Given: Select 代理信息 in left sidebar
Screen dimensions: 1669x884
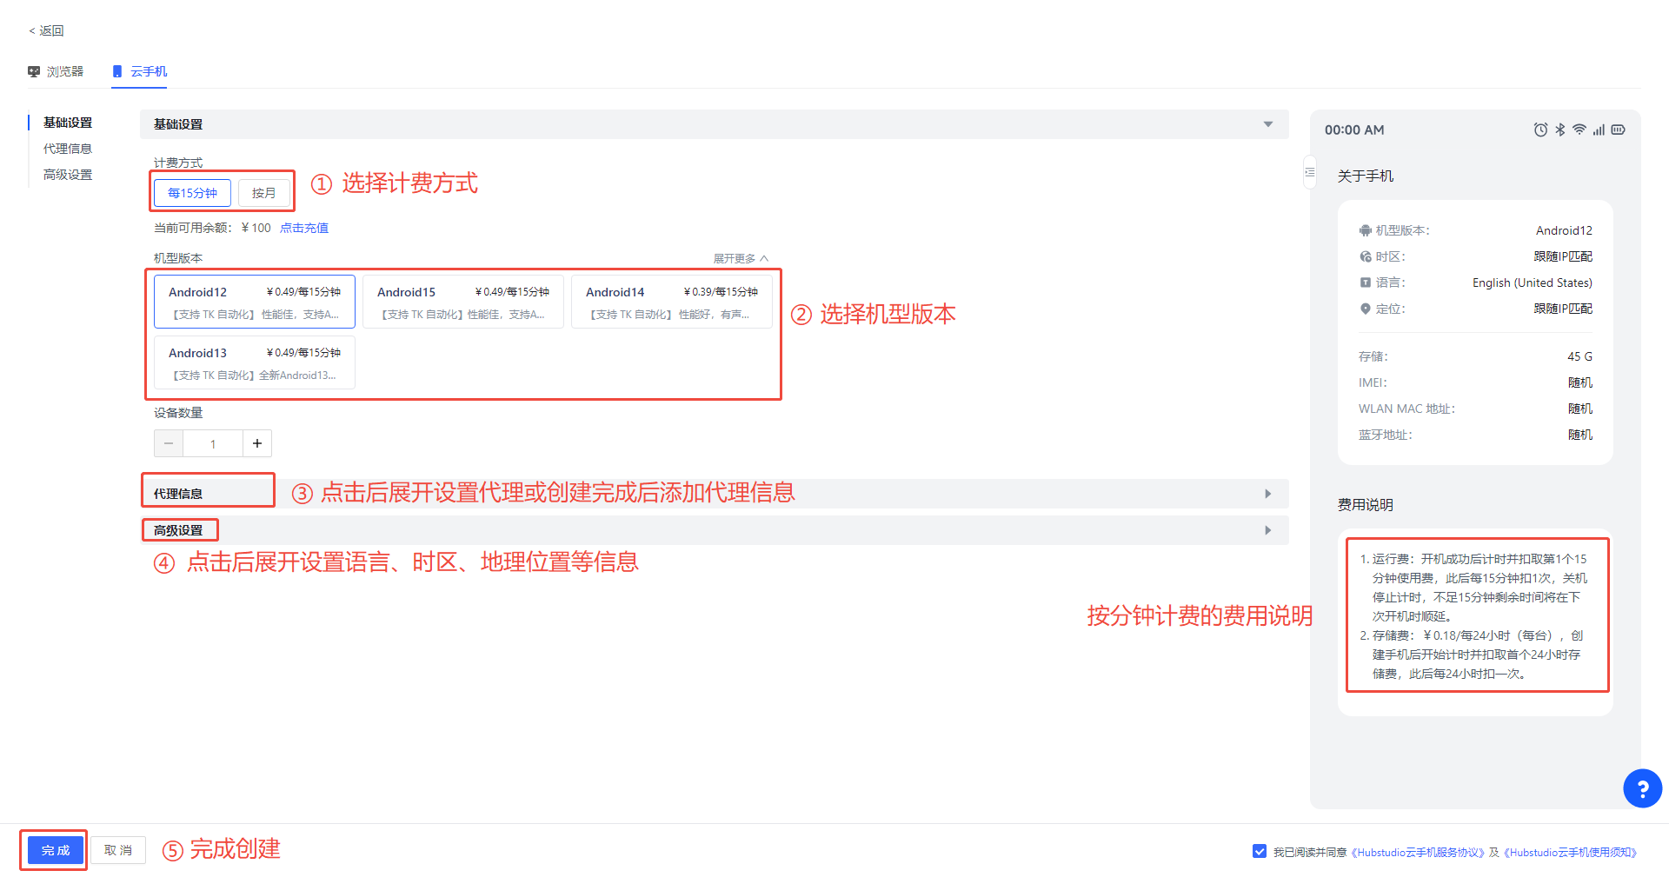Looking at the screenshot, I should coord(68,149).
